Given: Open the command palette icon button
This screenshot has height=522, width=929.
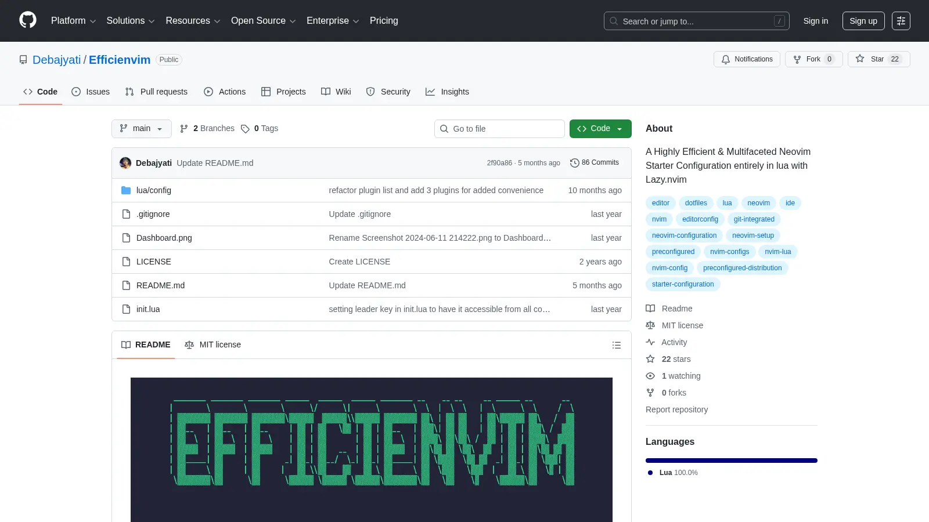Looking at the screenshot, I should (x=901, y=21).
